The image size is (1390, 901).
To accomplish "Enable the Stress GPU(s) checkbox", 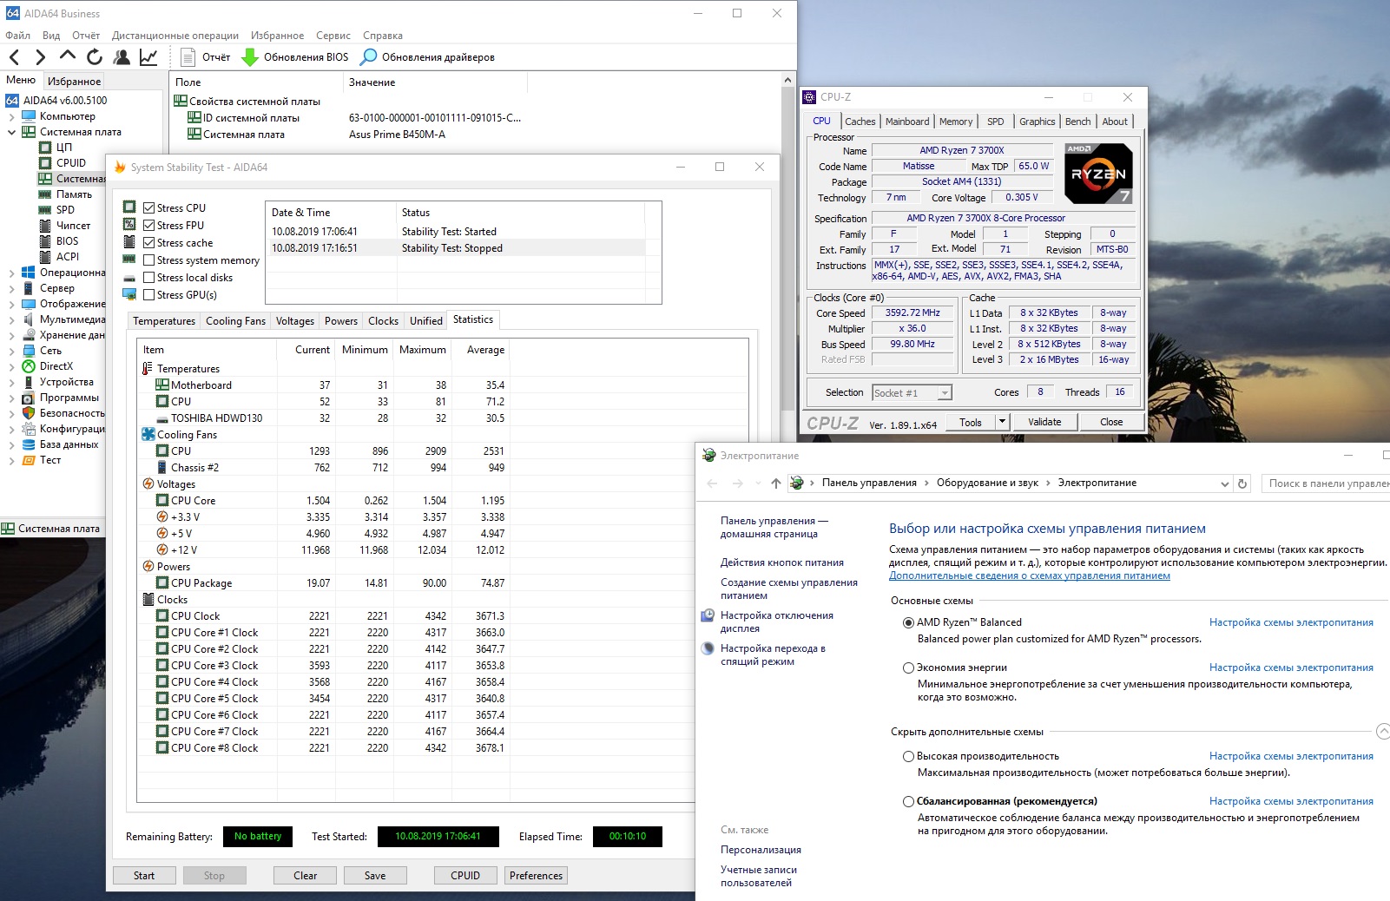I will (149, 295).
